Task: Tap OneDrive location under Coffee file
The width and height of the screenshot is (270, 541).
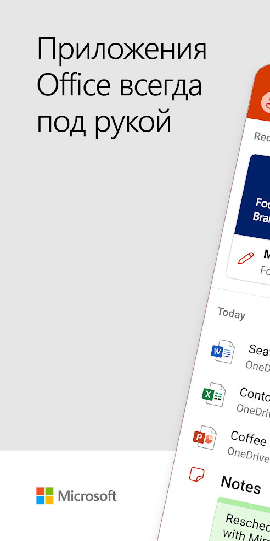Action: pyautogui.click(x=249, y=454)
